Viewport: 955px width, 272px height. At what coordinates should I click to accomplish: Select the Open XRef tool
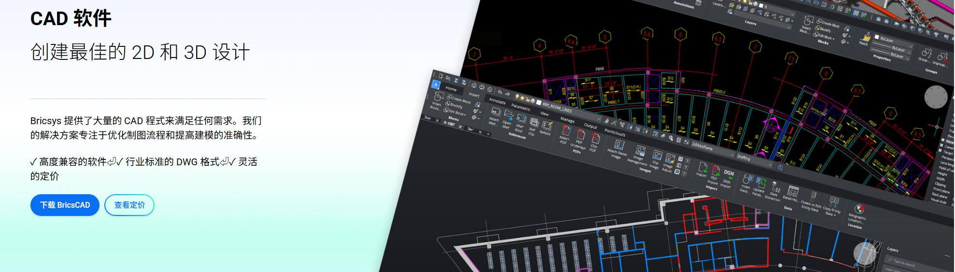[x=508, y=115]
